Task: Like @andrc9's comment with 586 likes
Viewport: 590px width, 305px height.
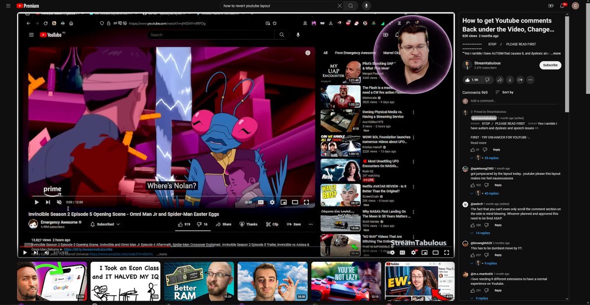Action: (472, 225)
